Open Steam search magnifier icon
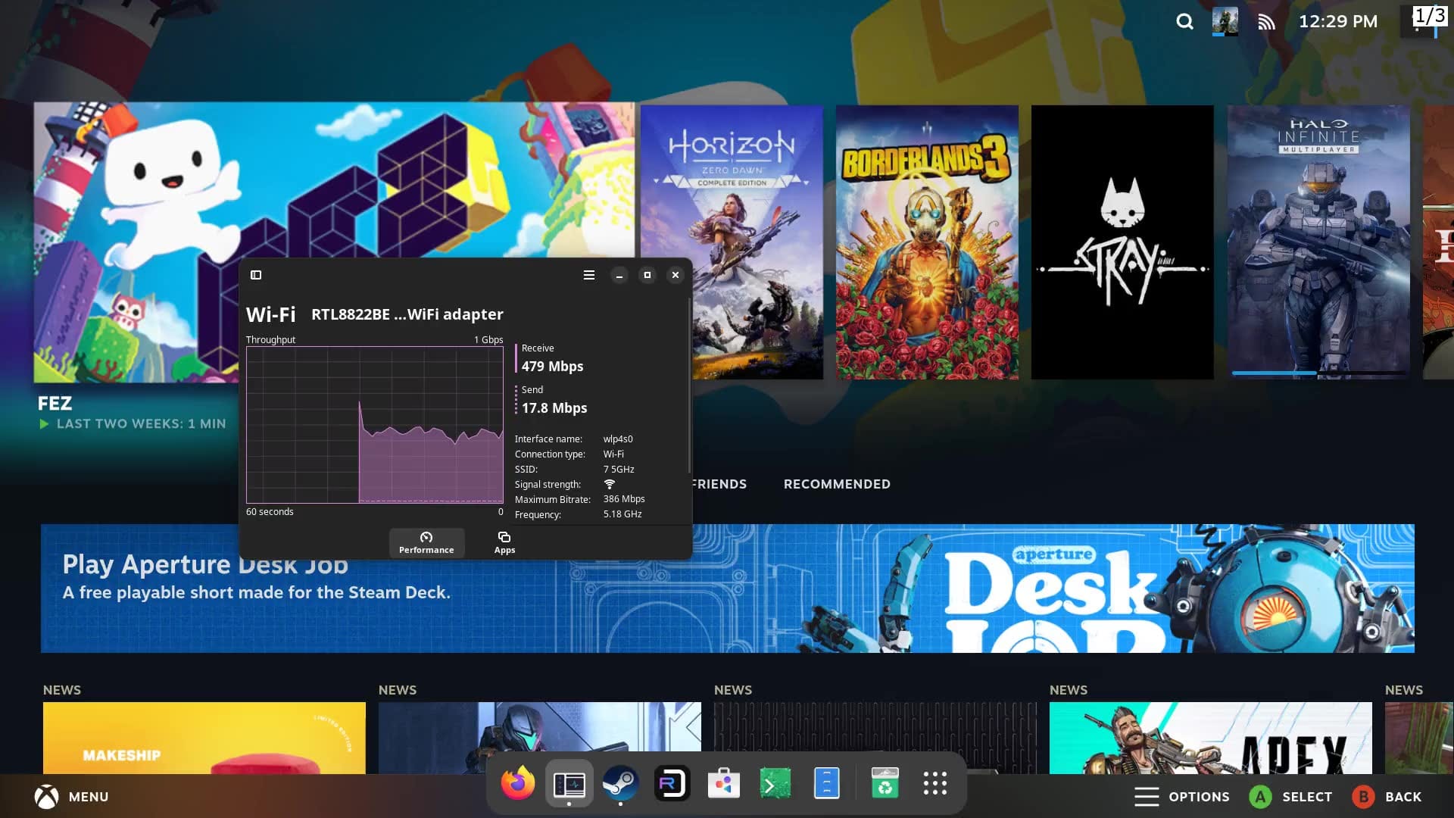This screenshot has width=1454, height=818. 1184,21
